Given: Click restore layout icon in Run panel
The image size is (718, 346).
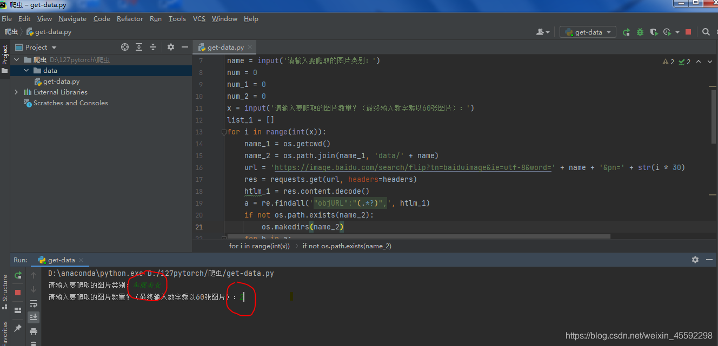Looking at the screenshot, I should (18, 310).
